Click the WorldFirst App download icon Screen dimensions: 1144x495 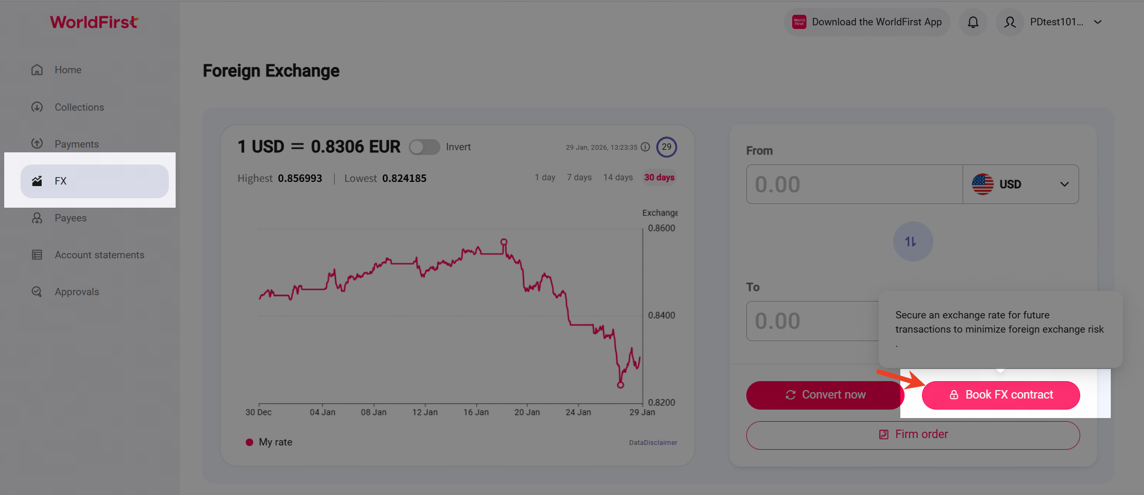[x=799, y=22]
